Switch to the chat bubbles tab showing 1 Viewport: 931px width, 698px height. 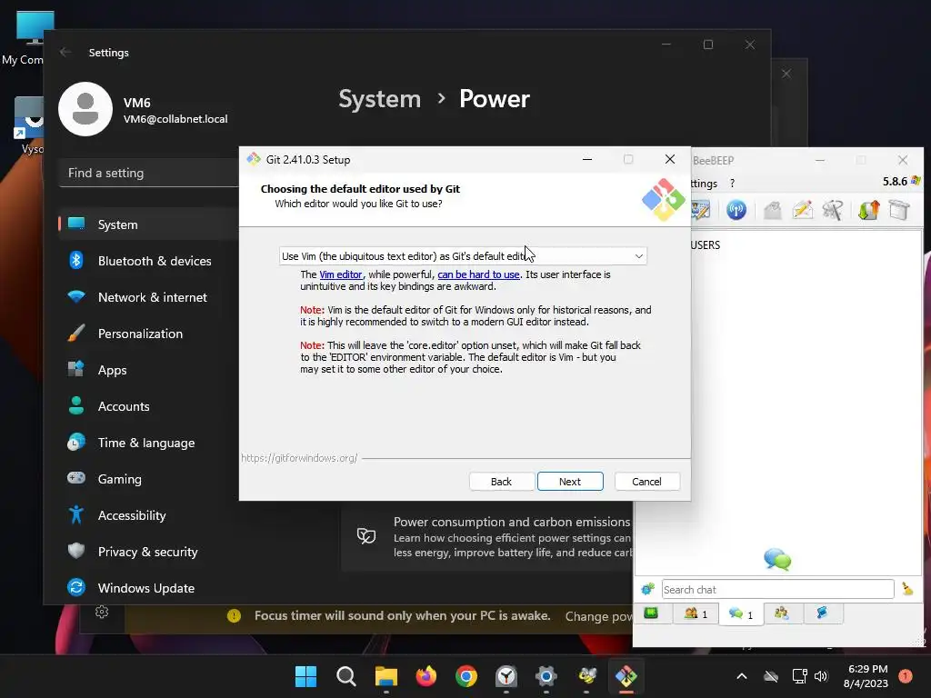click(740, 613)
